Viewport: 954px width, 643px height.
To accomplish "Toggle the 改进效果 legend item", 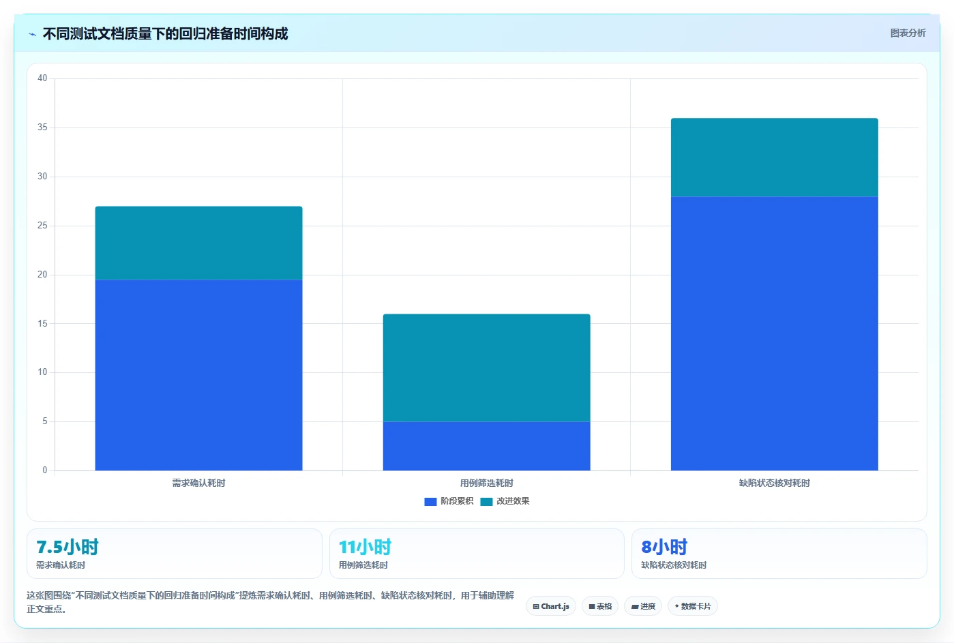I will (x=505, y=501).
